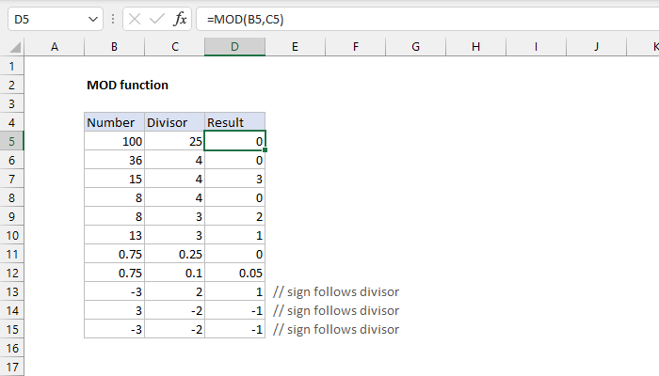Screen dimensions: 659x376
Task: Select column J header
Action: point(596,47)
